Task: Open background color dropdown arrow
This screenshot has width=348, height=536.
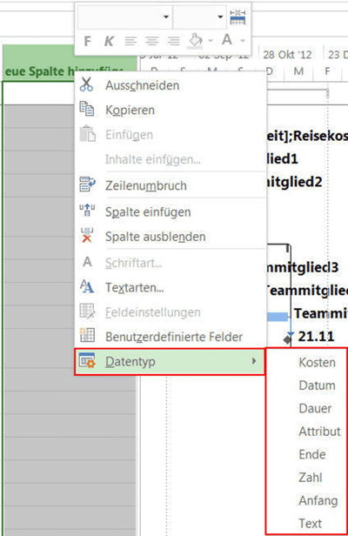Action: pos(211,41)
